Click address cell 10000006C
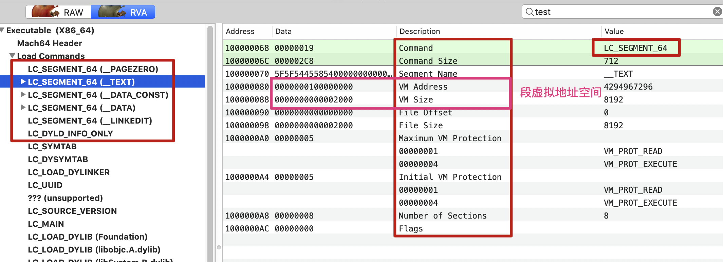Viewport: 723px width, 262px height. point(247,61)
